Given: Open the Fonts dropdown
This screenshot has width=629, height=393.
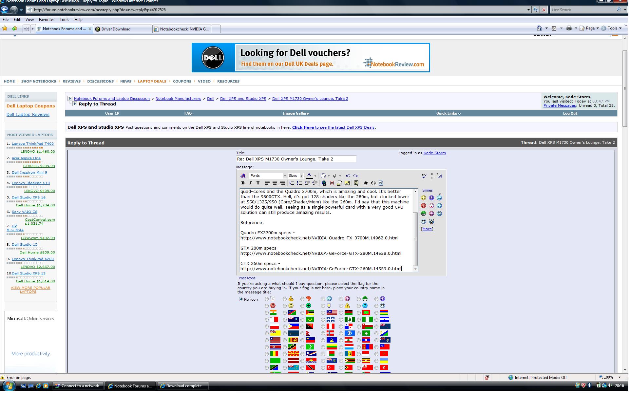Looking at the screenshot, I should click(268, 176).
